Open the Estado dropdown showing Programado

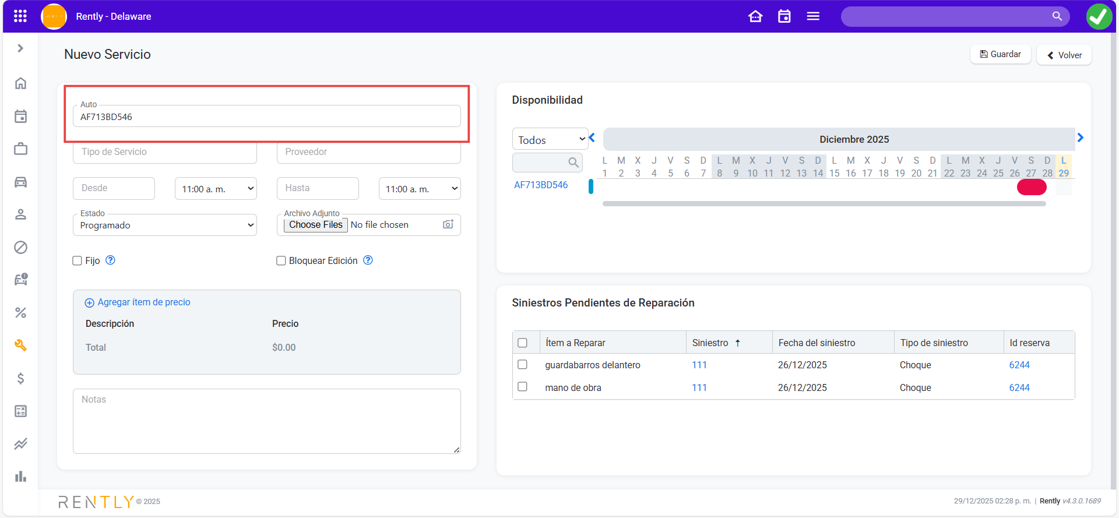pyautogui.click(x=164, y=225)
